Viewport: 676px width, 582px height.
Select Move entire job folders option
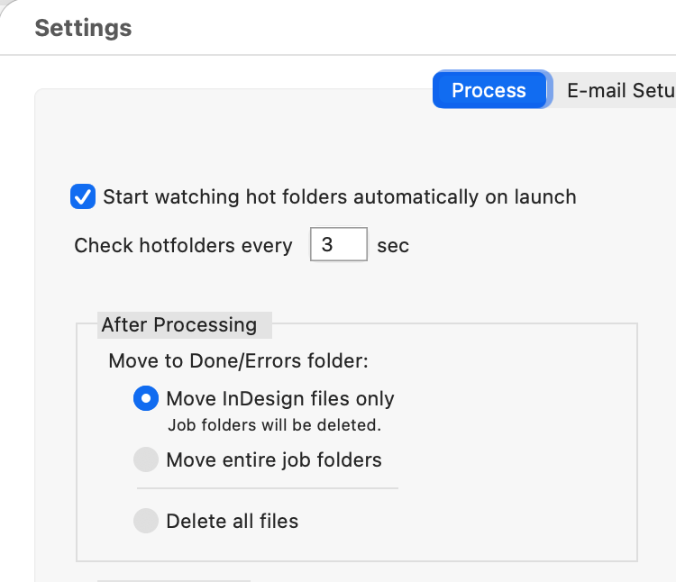tap(146, 459)
